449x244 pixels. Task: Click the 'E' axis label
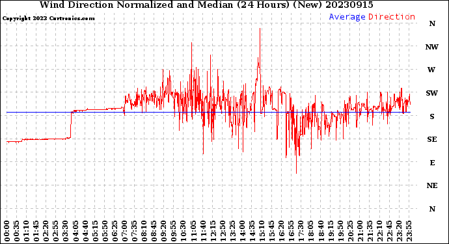[432, 163]
